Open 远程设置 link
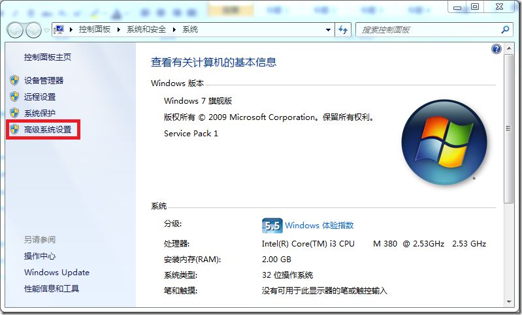522x315 pixels. [x=40, y=97]
